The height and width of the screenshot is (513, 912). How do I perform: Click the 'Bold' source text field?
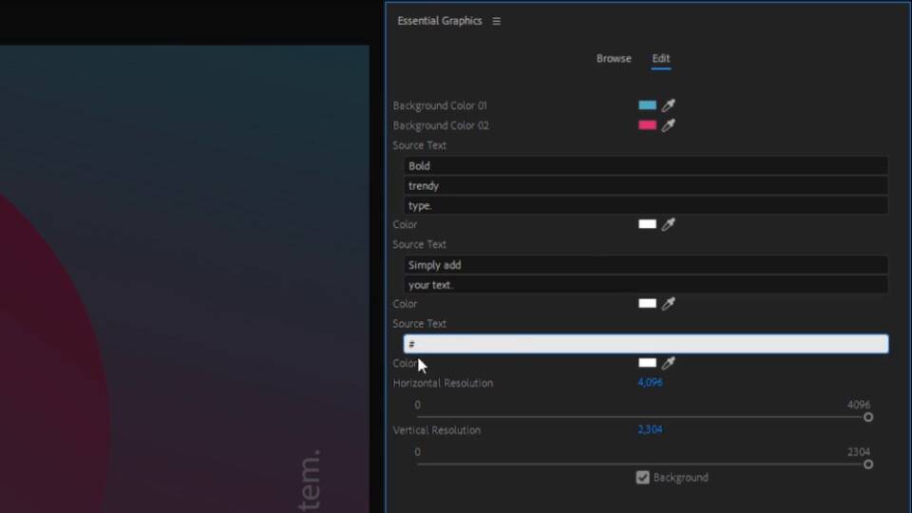coord(646,165)
